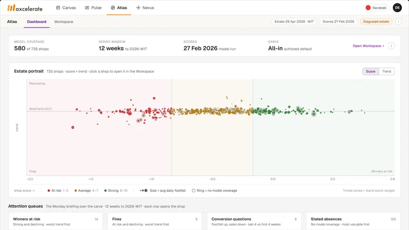
Task: Click 'Winners at risk' quadrant label in chart
Action: point(381,171)
